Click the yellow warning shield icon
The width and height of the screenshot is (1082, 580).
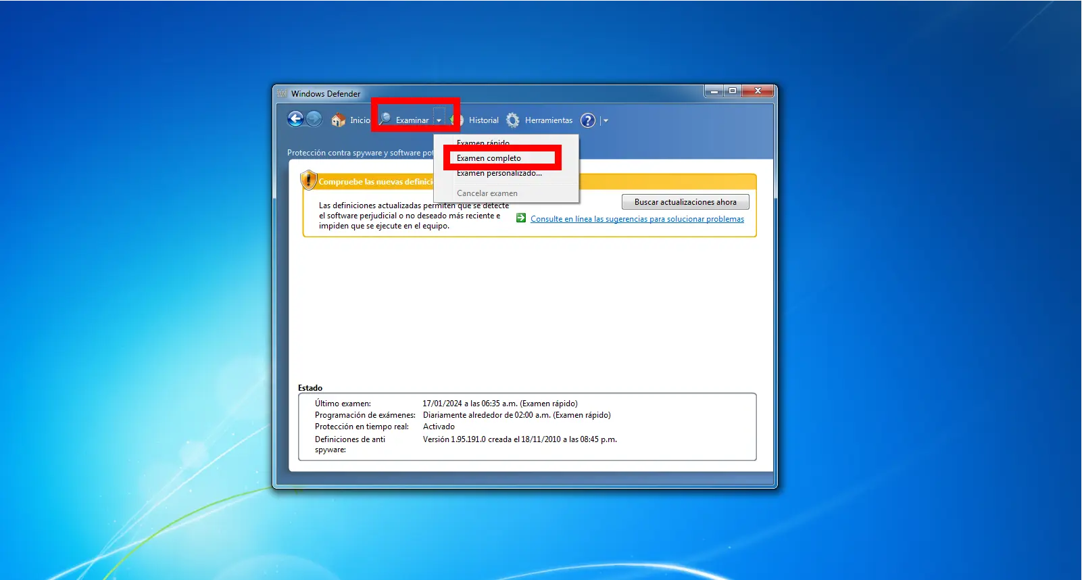pyautogui.click(x=309, y=180)
